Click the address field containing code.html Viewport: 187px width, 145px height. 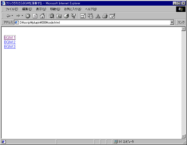point(94,22)
